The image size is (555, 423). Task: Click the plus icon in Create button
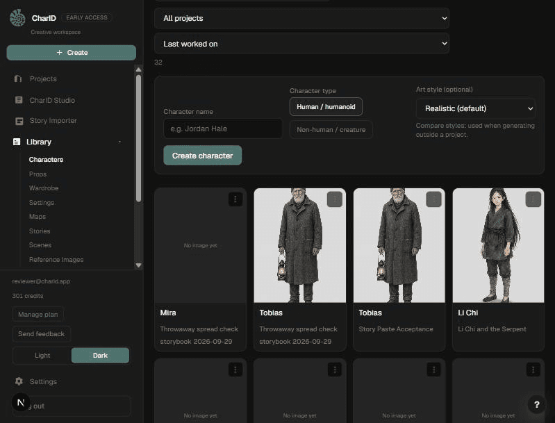(60, 52)
